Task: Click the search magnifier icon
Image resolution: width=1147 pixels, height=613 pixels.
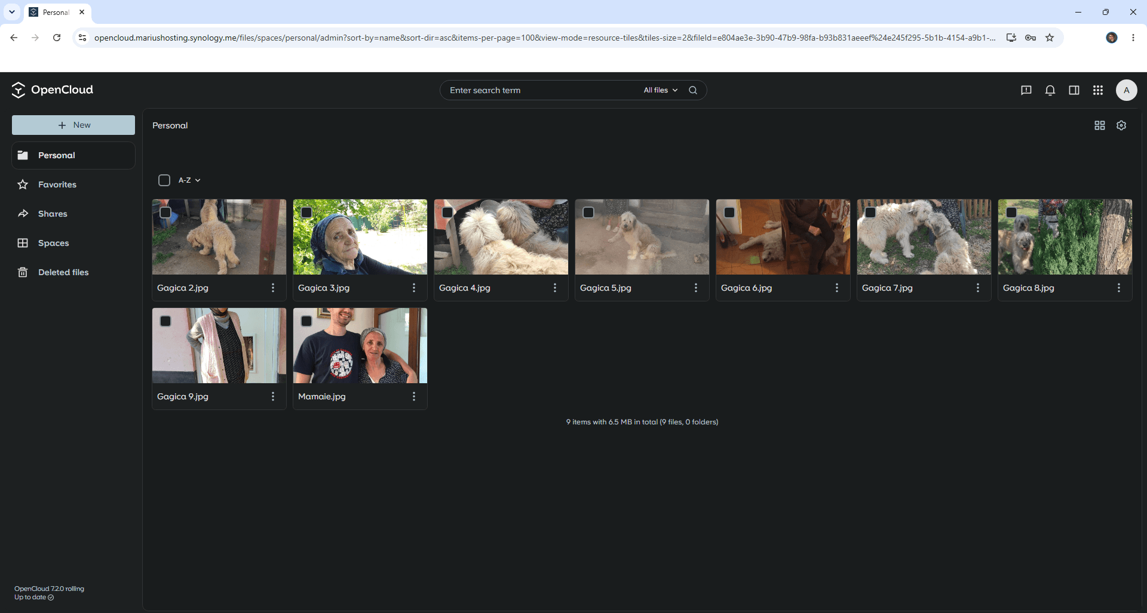Action: 693,90
